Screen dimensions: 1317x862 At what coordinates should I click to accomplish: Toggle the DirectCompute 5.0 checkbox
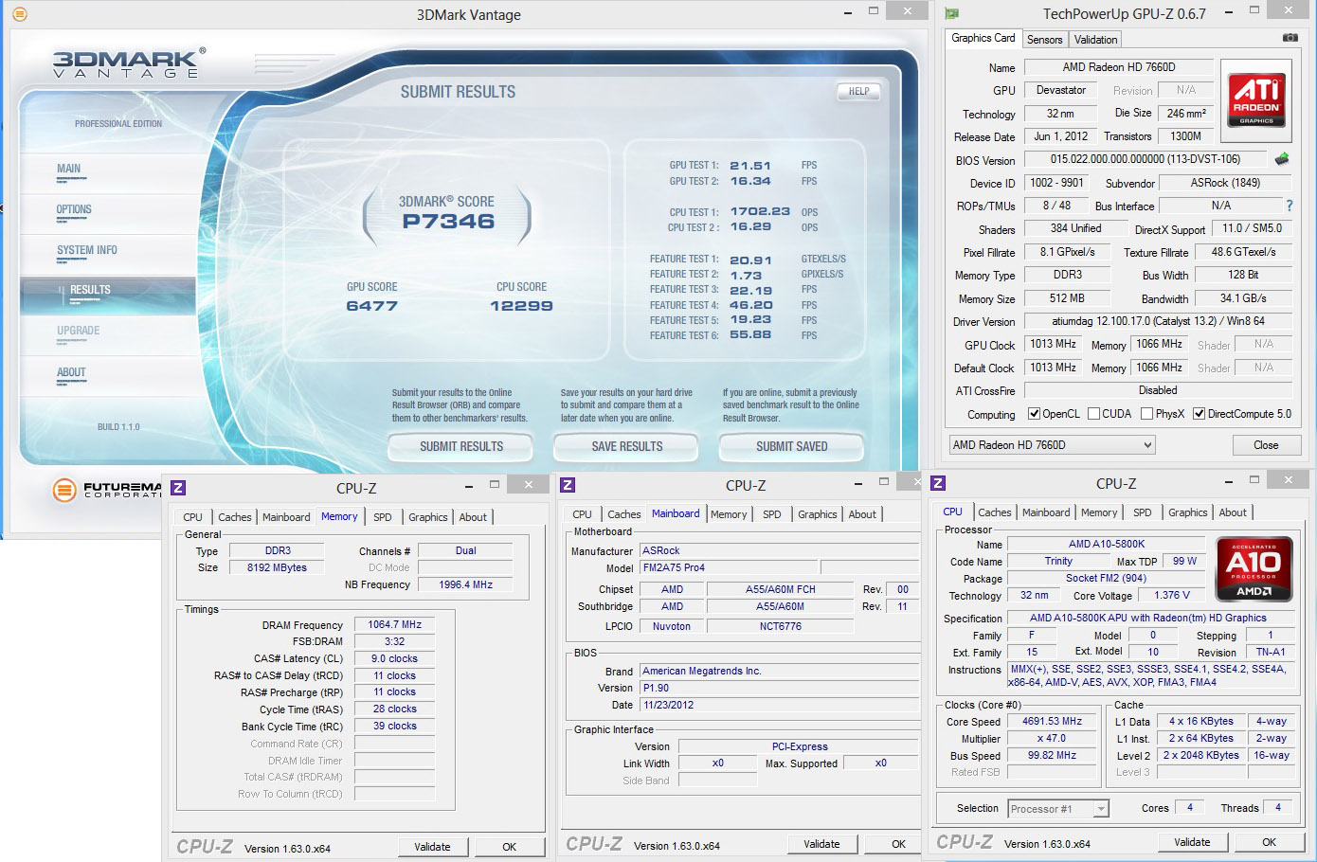point(1200,414)
